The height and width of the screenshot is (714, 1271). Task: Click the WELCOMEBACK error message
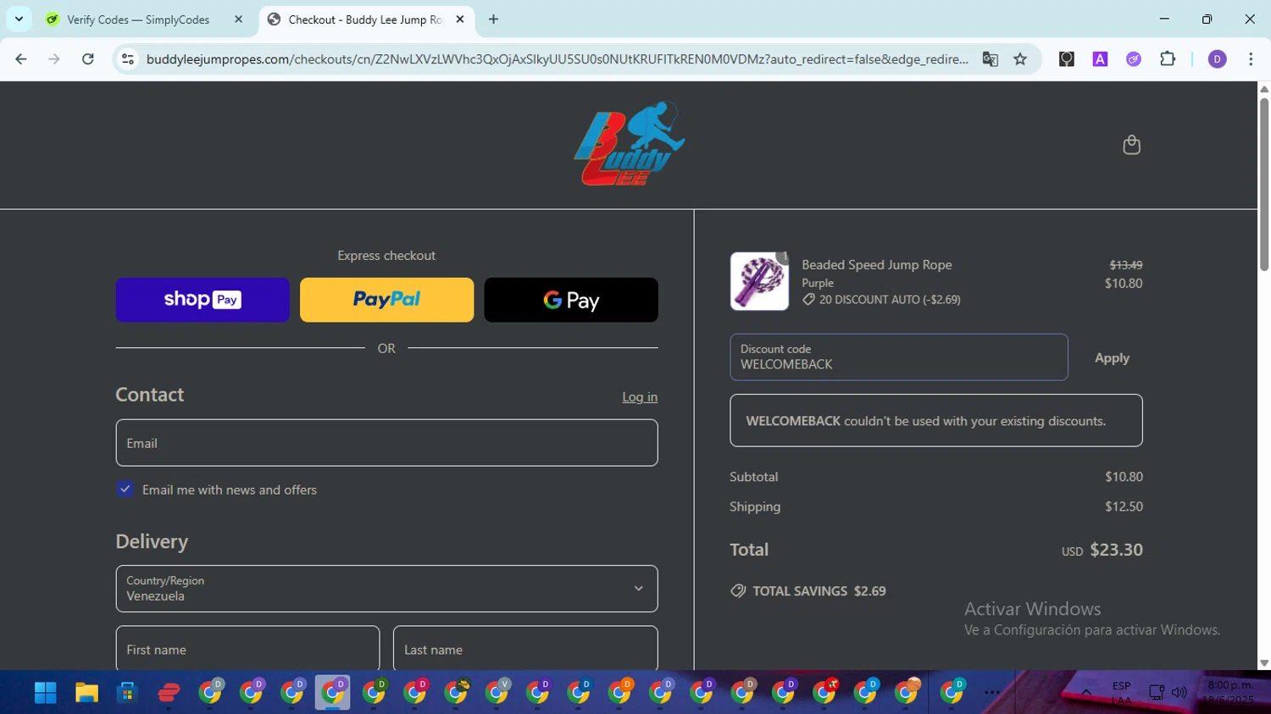[x=936, y=421]
